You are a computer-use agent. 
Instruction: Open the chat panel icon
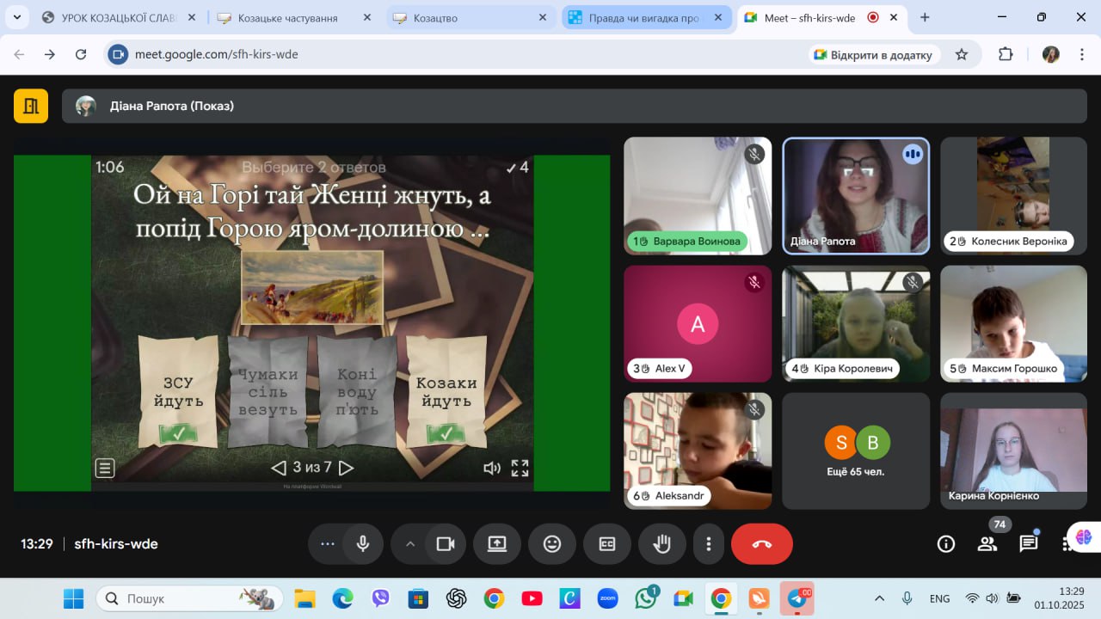pyautogui.click(x=1028, y=543)
